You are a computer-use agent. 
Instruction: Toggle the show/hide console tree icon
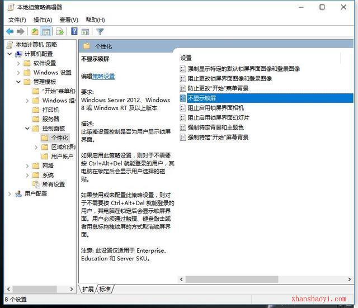46,31
